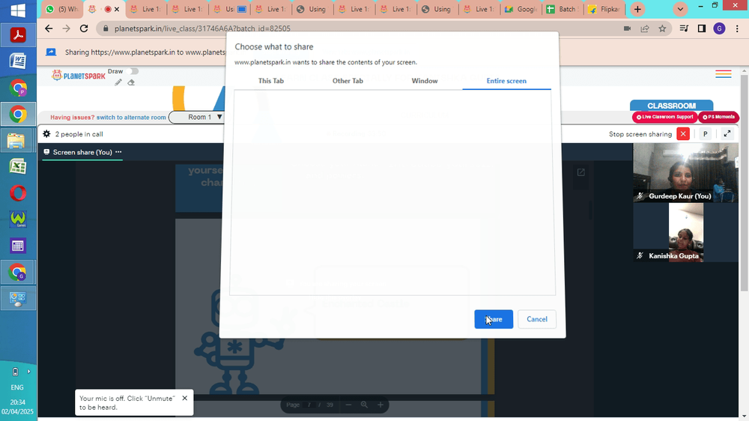749x421 pixels.
Task: Click the address bar URL
Action: (x=202, y=28)
